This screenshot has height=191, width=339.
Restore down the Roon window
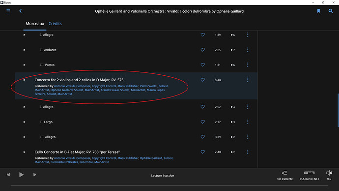(x=323, y=2)
